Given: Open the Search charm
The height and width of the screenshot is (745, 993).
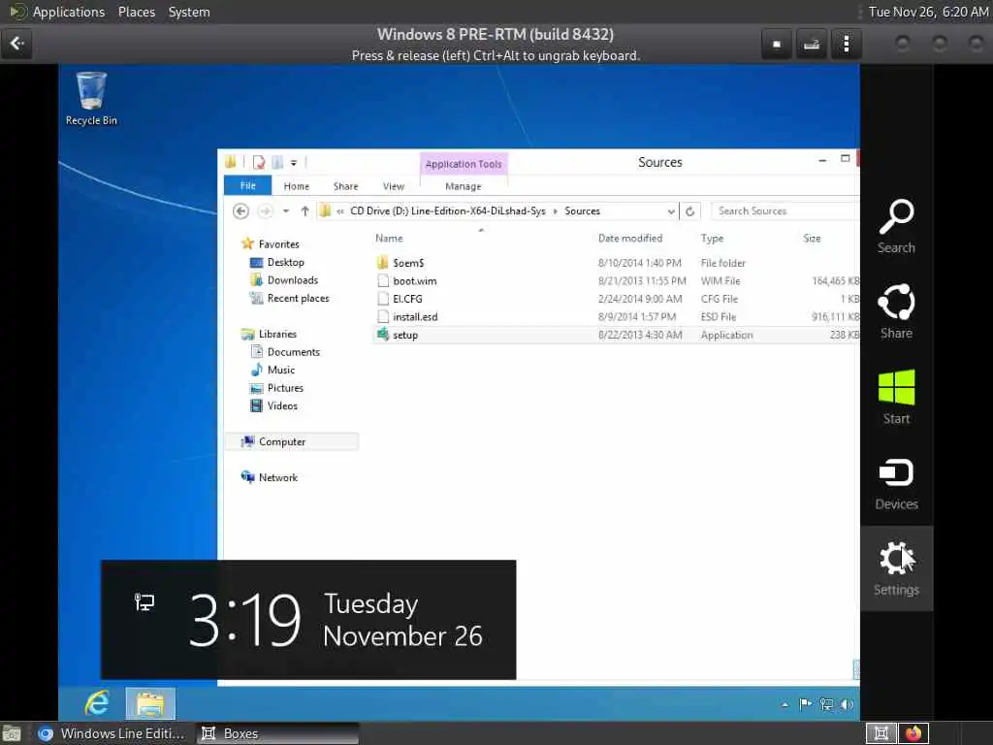Looking at the screenshot, I should (x=896, y=227).
